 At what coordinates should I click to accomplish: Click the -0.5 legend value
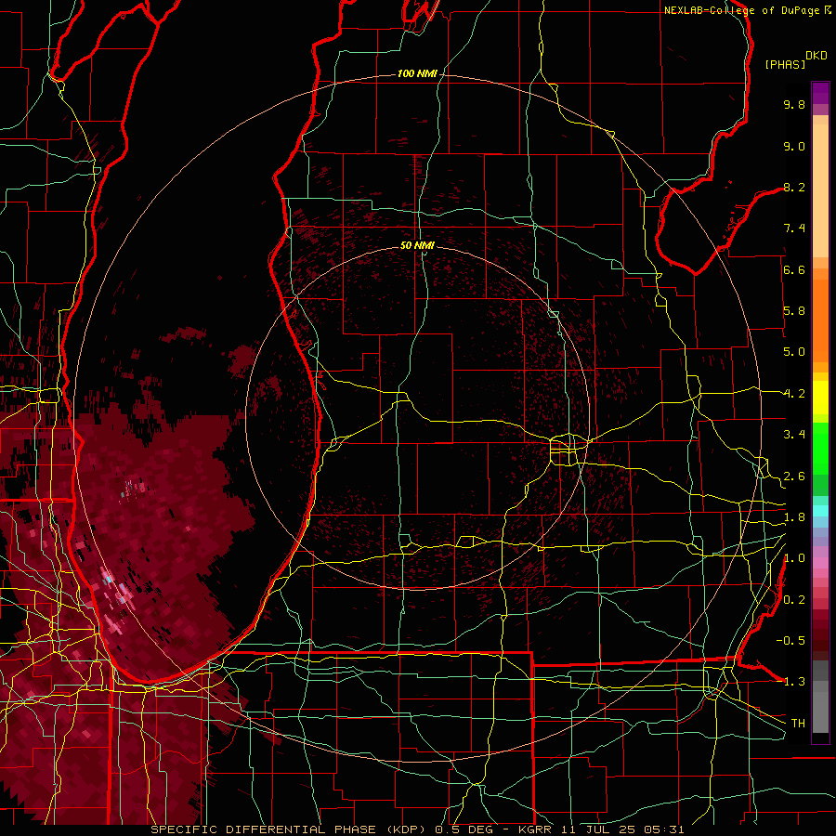(790, 641)
